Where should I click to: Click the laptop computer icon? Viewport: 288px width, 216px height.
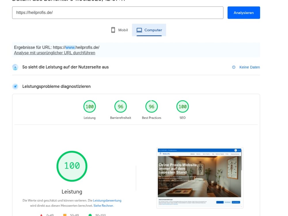pyautogui.click(x=139, y=30)
